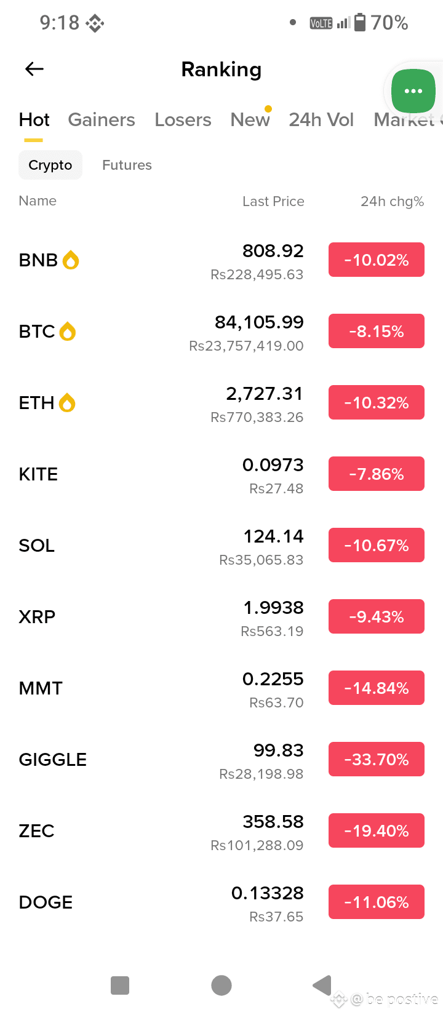This screenshot has width=443, height=1015.
Task: Select the Crypto filter chip
Action: point(50,165)
